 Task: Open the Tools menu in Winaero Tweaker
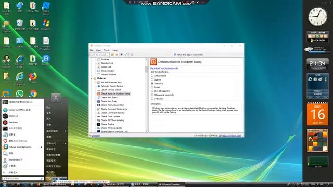107,50
